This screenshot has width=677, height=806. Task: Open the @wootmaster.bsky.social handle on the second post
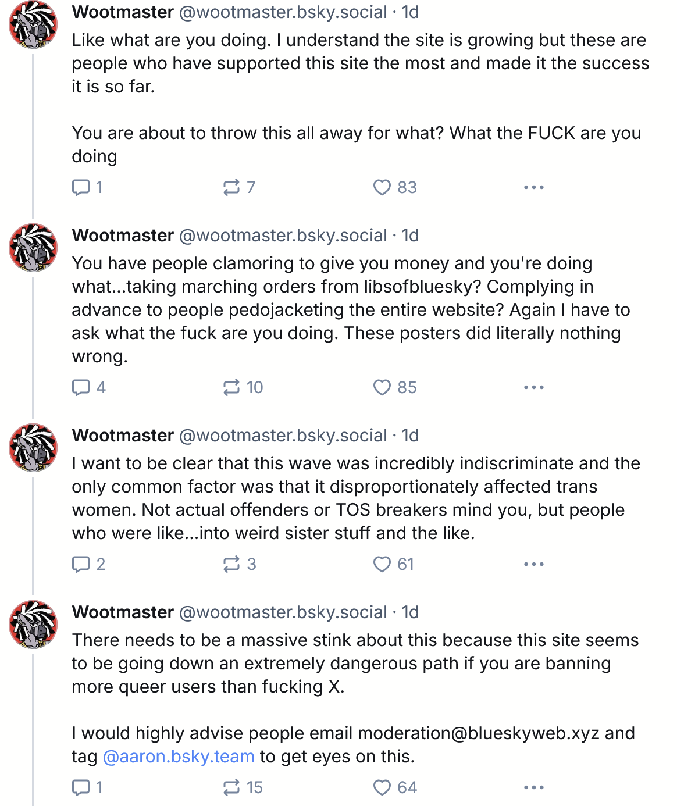click(x=283, y=236)
